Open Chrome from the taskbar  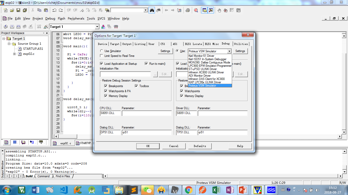click(x=189, y=190)
